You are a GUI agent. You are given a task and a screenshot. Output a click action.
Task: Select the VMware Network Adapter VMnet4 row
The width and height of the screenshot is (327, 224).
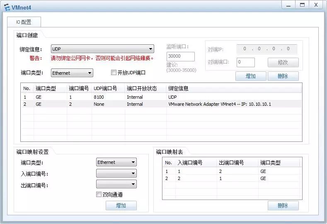click(x=161, y=104)
